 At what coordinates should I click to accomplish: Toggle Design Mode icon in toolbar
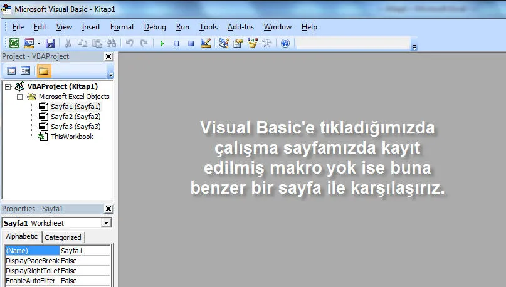(x=205, y=43)
